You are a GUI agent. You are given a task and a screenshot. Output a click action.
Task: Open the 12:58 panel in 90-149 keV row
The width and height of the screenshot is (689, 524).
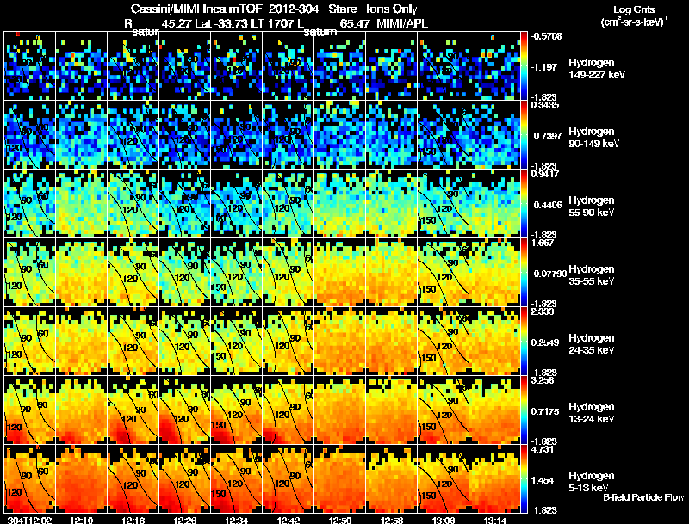pyautogui.click(x=392, y=135)
